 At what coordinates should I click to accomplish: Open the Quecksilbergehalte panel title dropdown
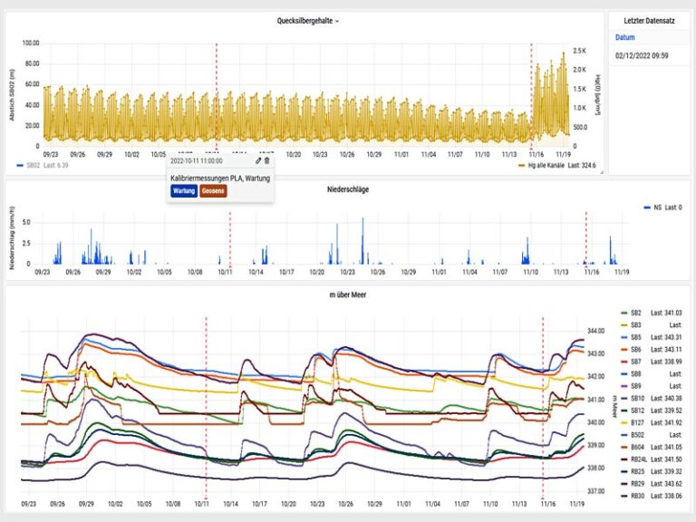click(308, 20)
